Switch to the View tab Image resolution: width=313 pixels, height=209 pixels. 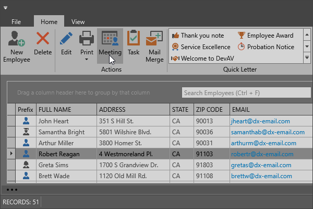[78, 22]
